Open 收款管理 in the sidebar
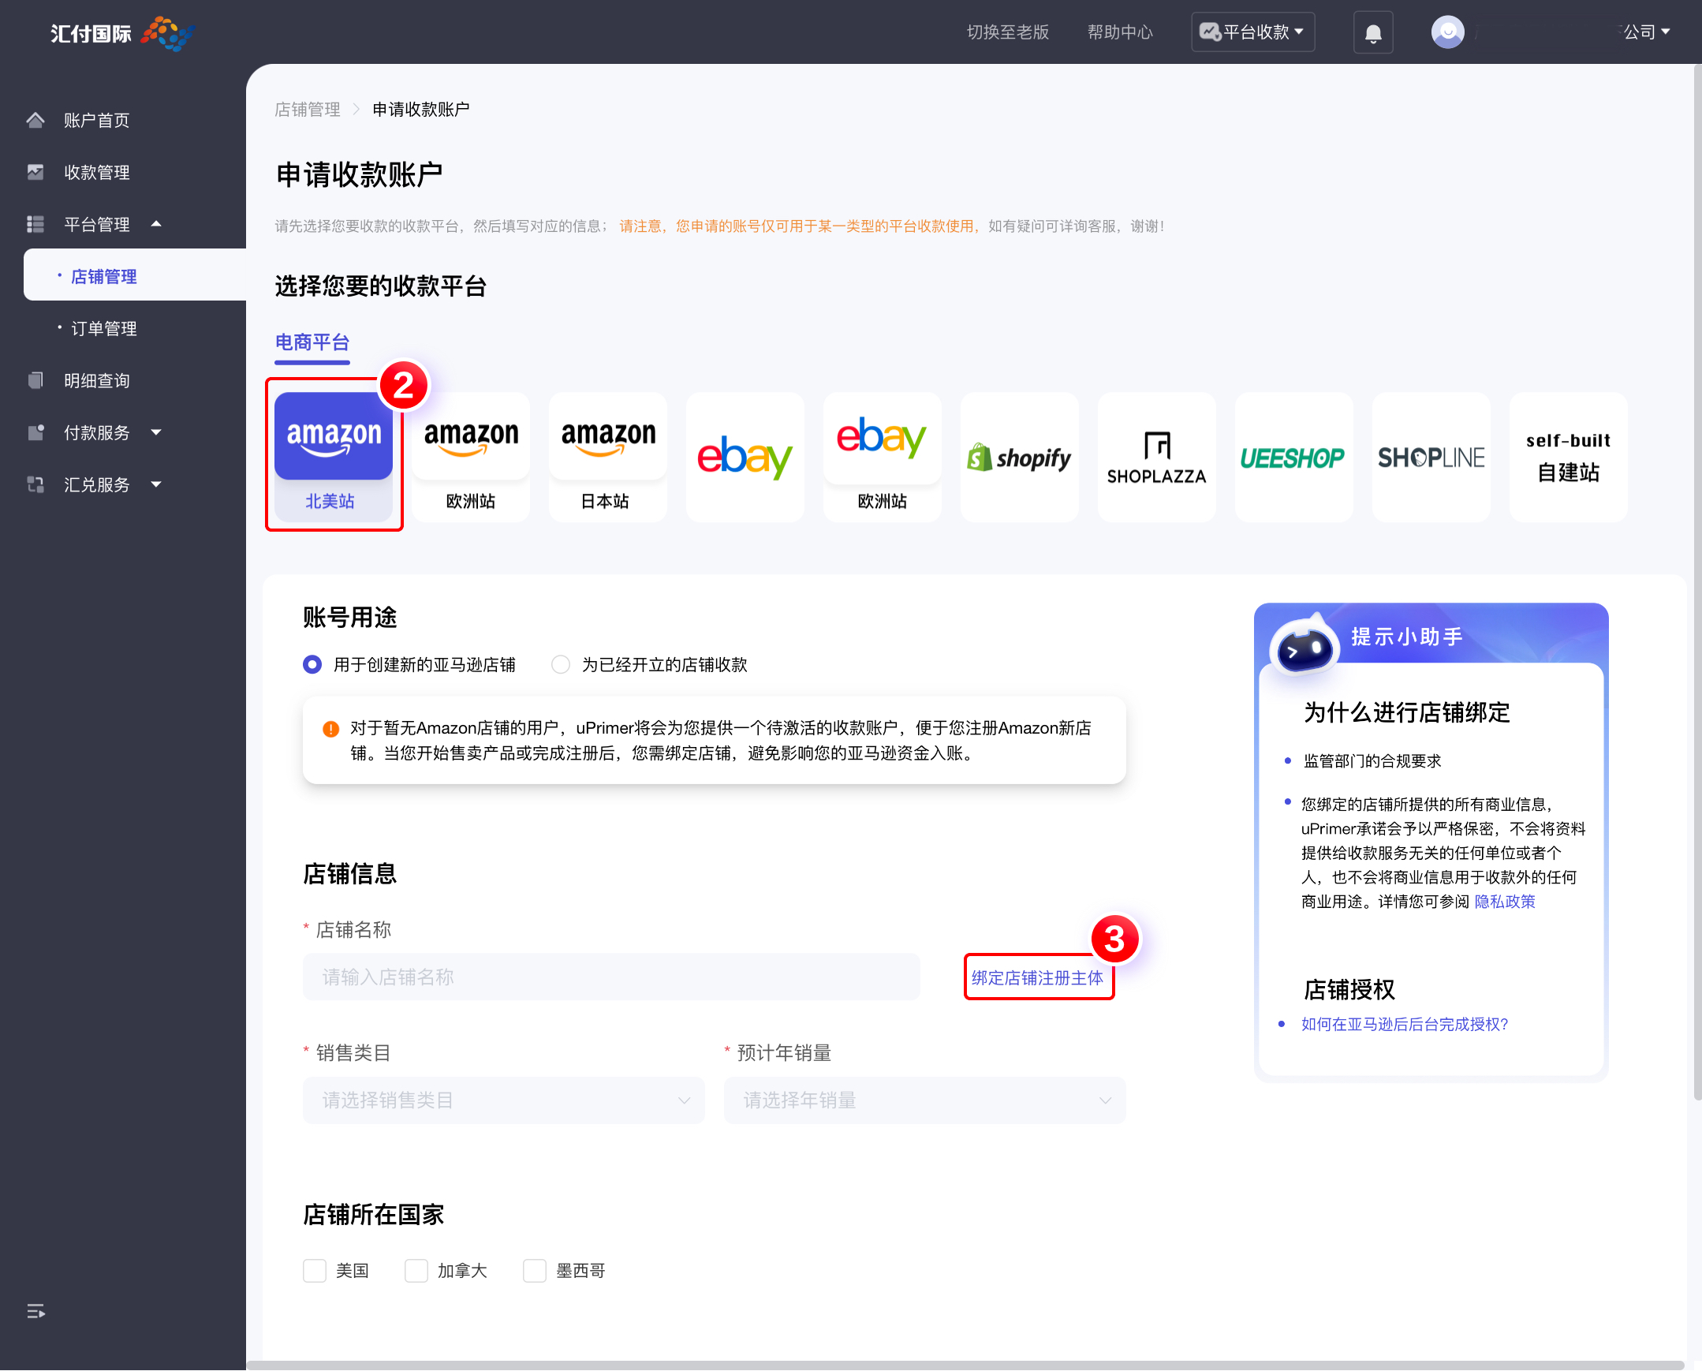This screenshot has width=1702, height=1371. [96, 172]
